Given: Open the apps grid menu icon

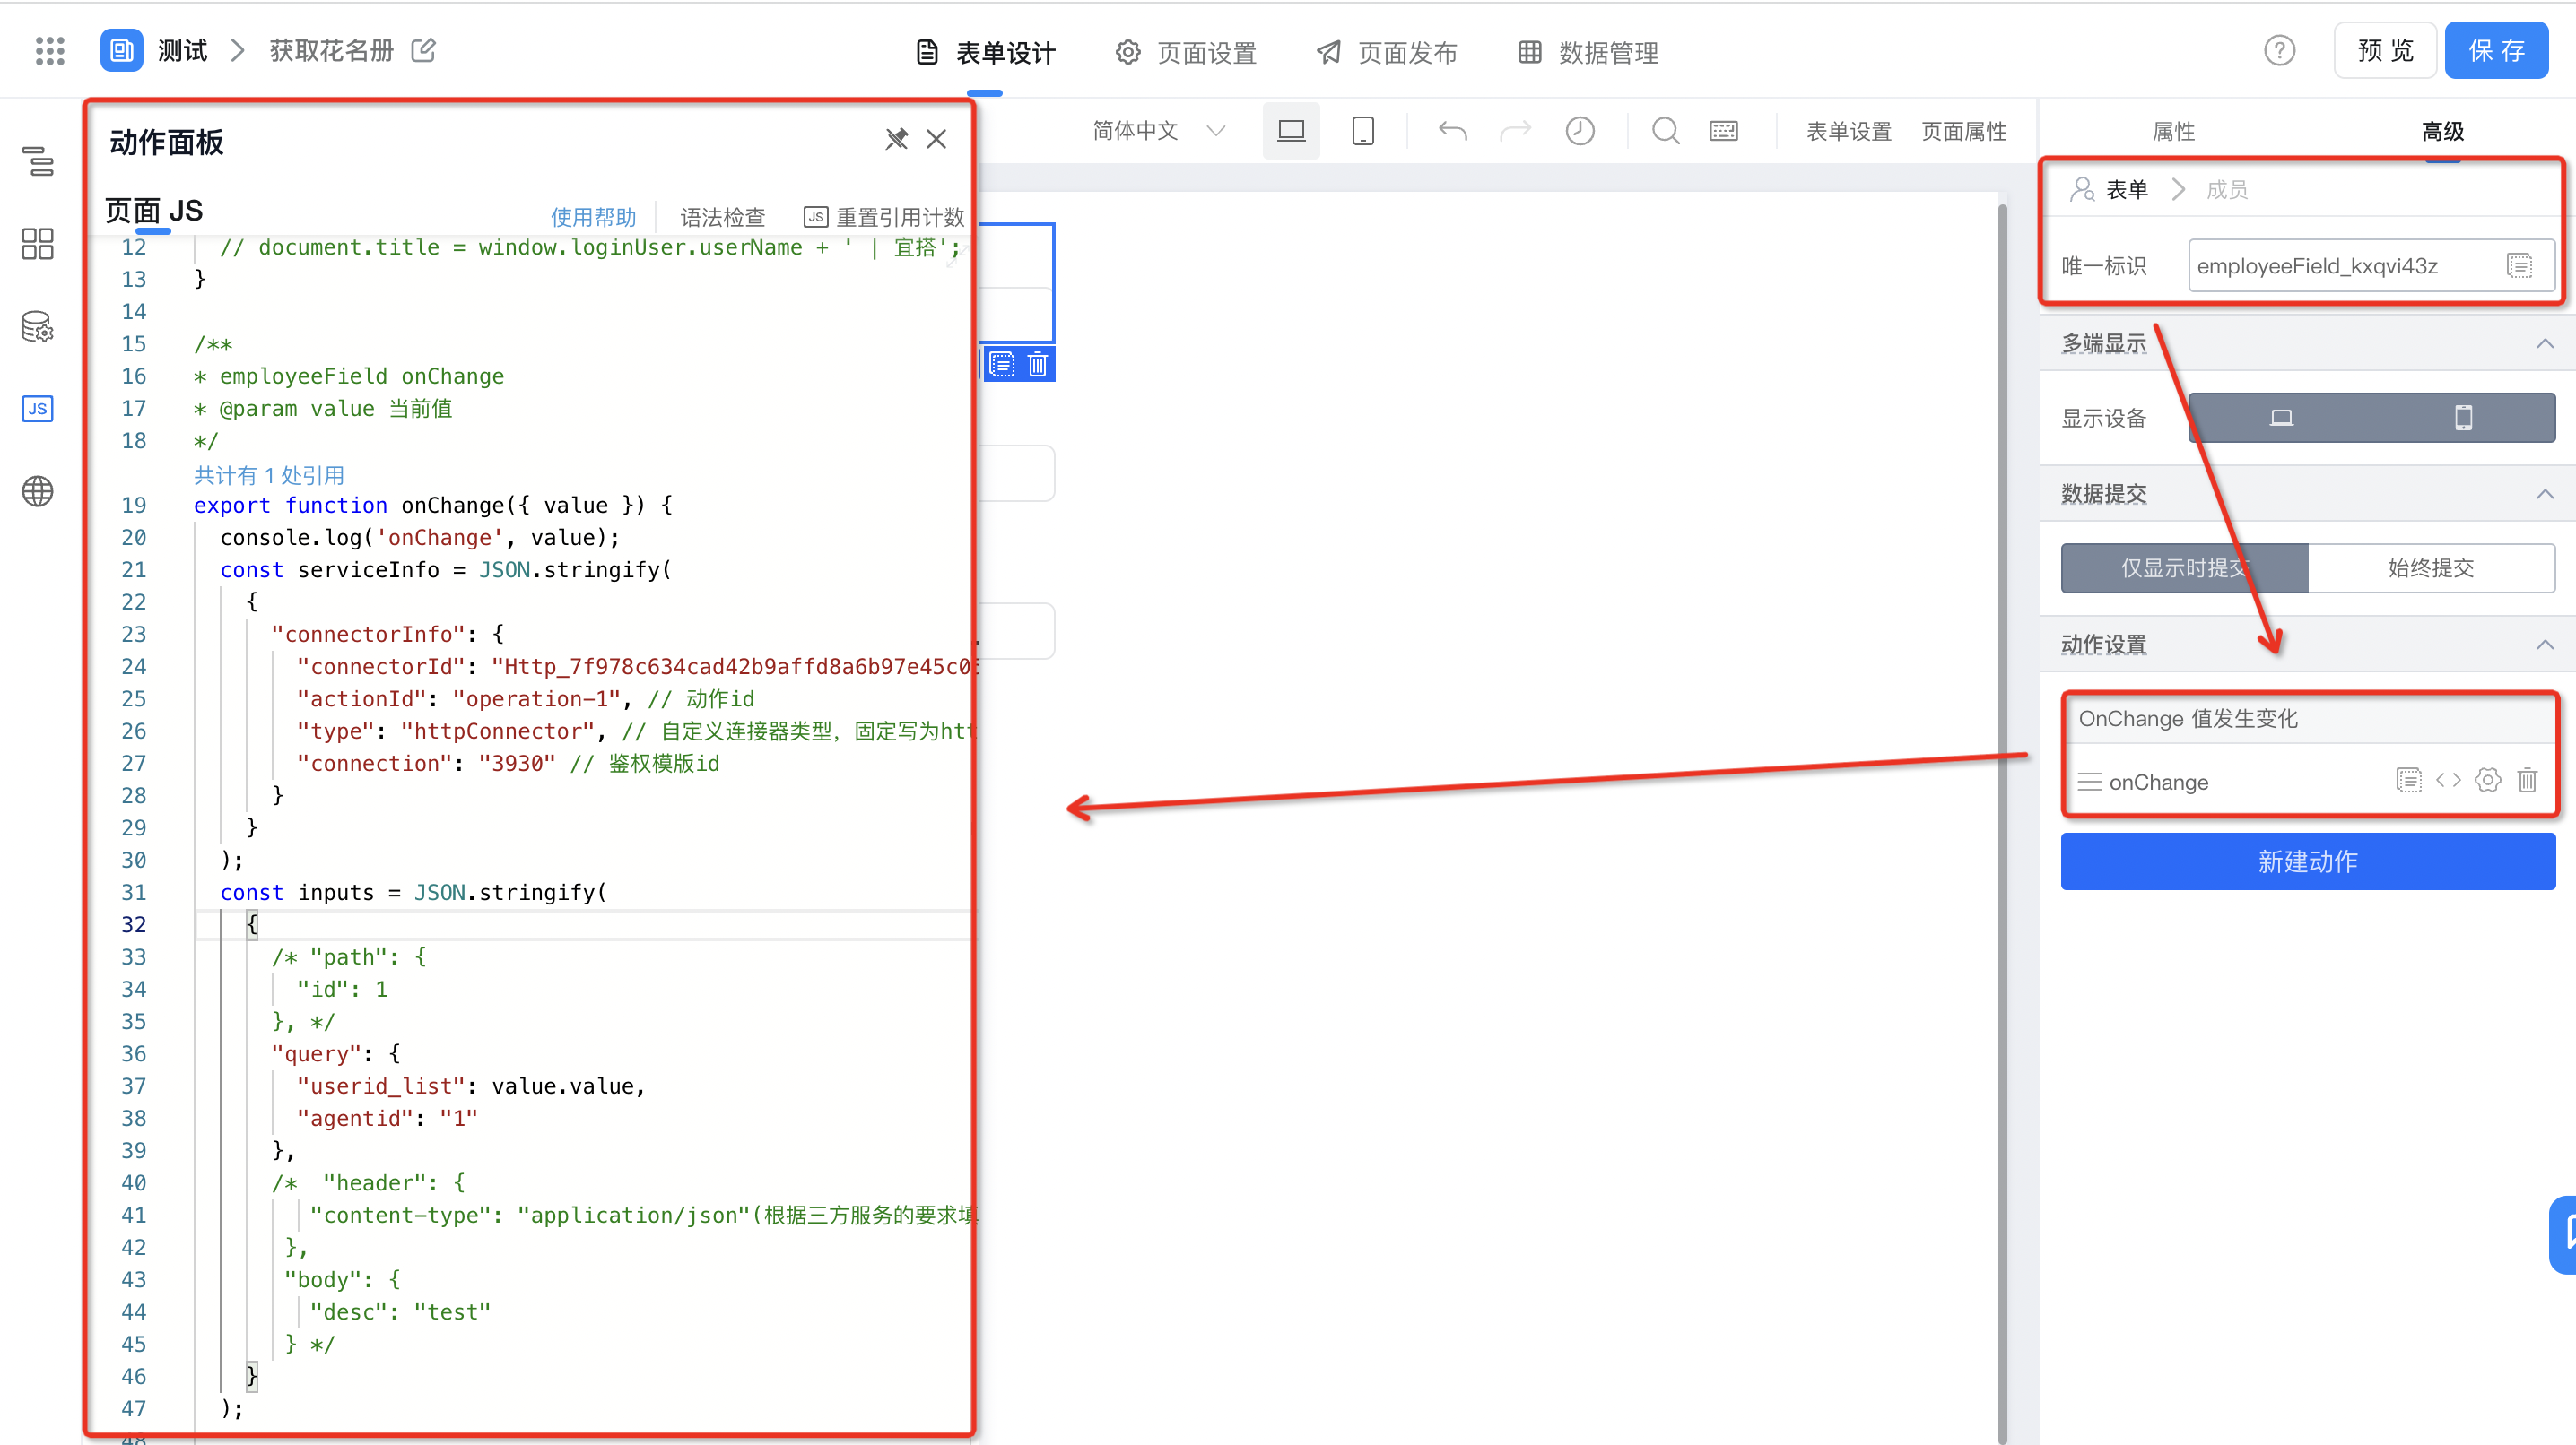Looking at the screenshot, I should click(x=50, y=51).
